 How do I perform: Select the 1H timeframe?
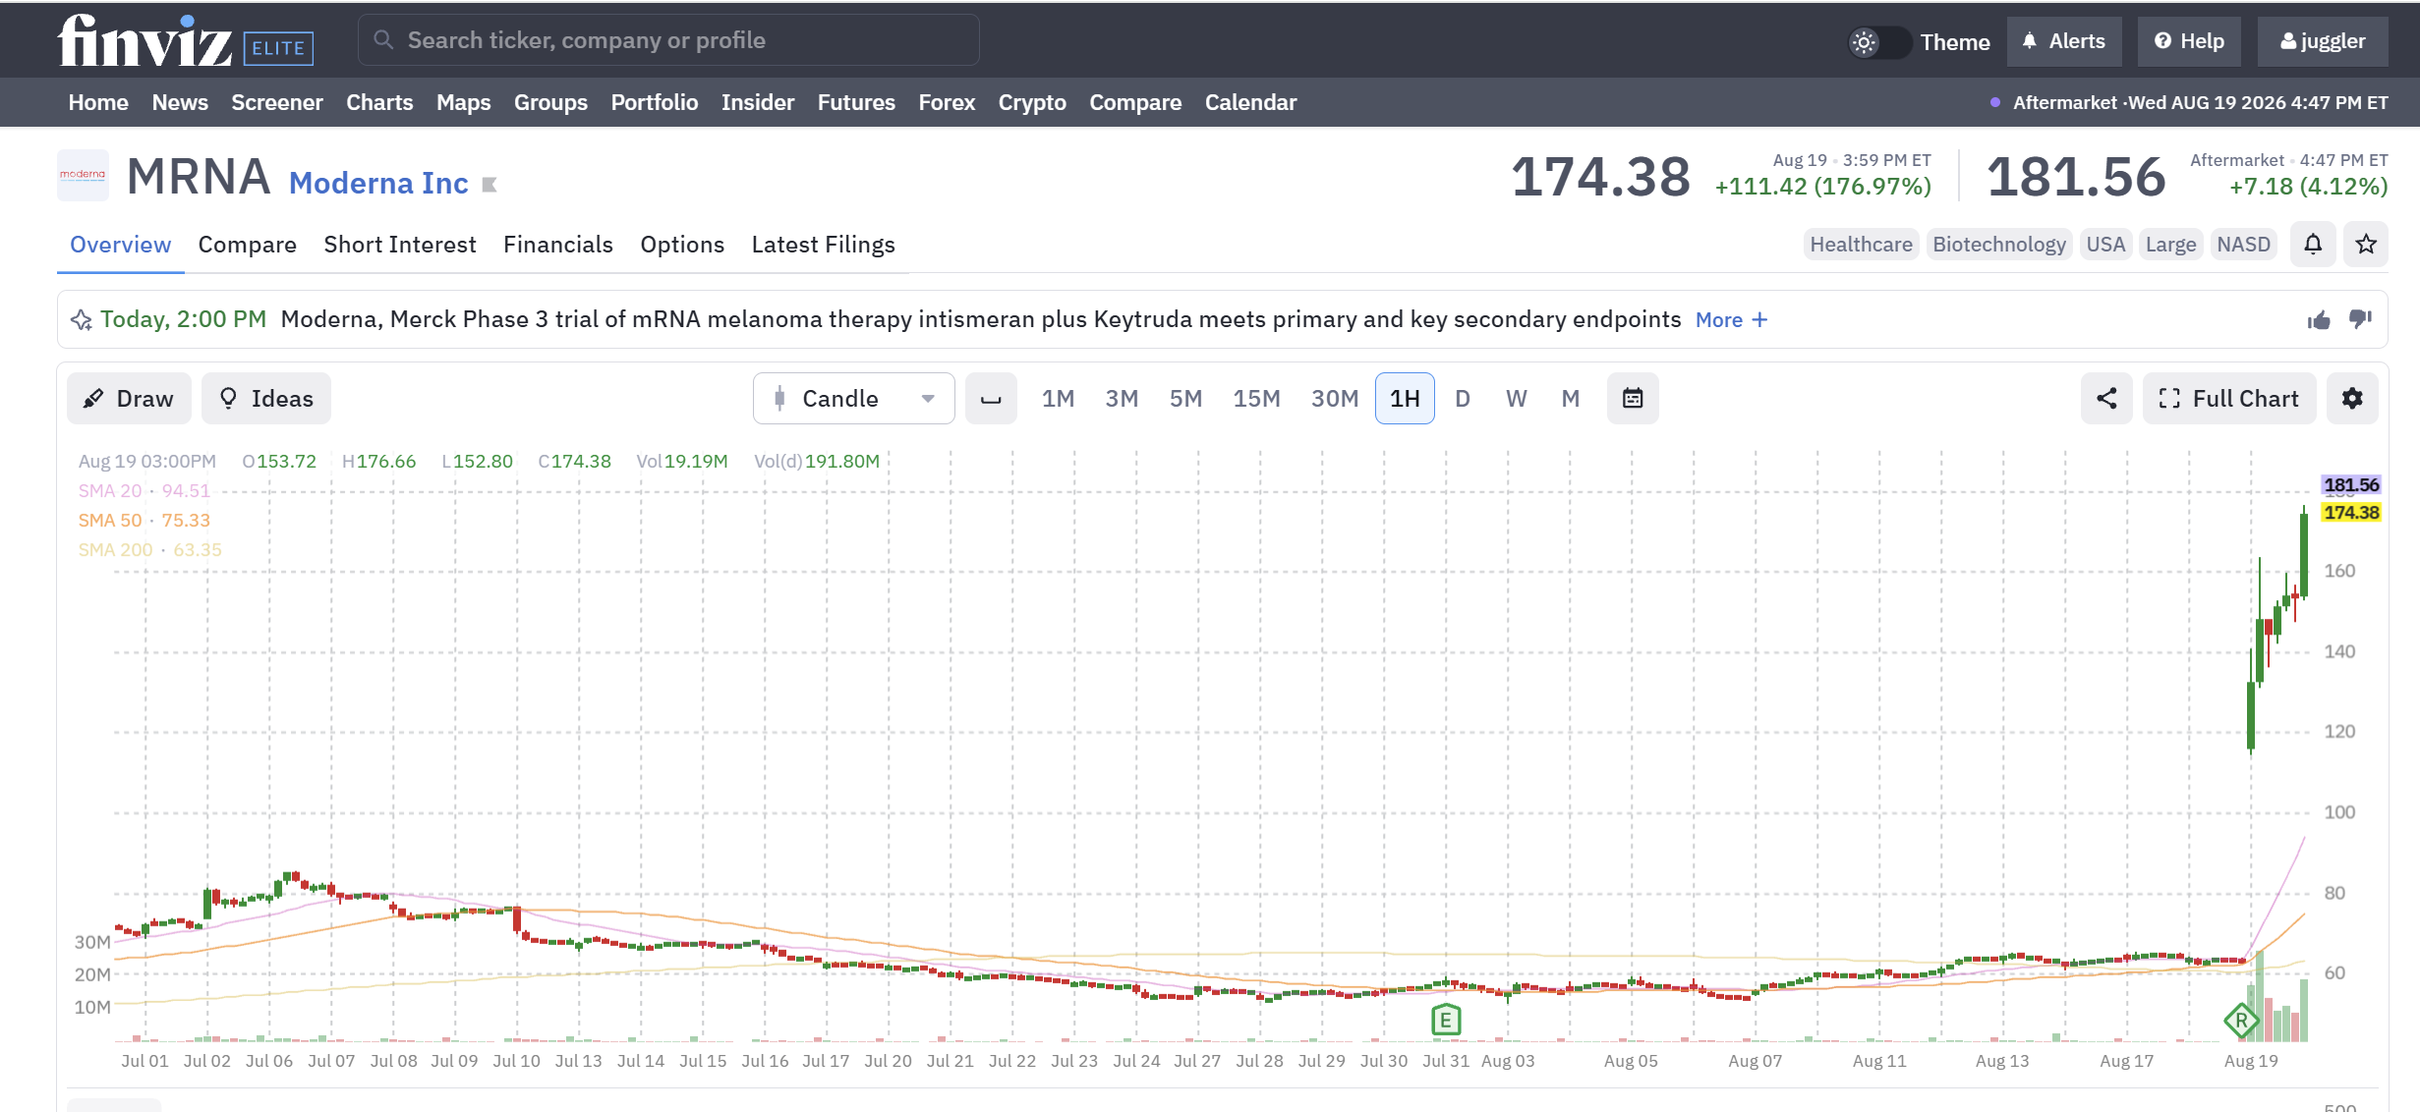tap(1405, 398)
